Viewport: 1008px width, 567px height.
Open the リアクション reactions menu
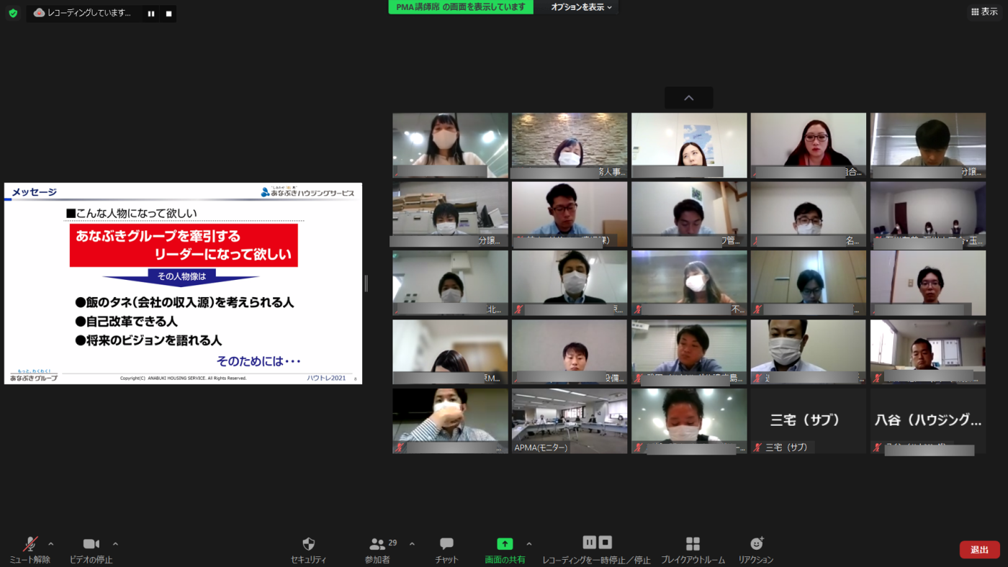coord(756,545)
